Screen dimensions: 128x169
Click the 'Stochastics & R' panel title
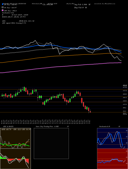pos(105,126)
